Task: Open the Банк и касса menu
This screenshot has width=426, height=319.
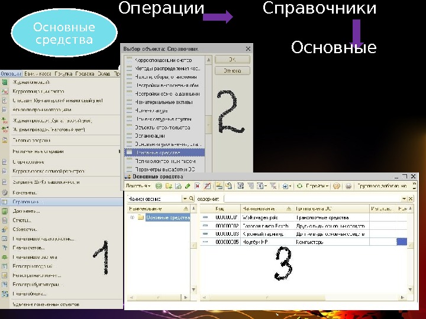Action: (x=38, y=74)
